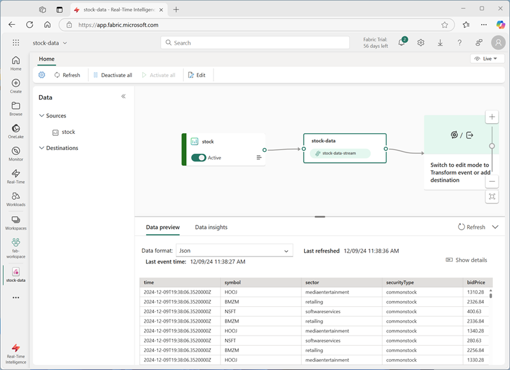Click the bidPrice value 400.63
This screenshot has height=370, width=510.
point(474,311)
